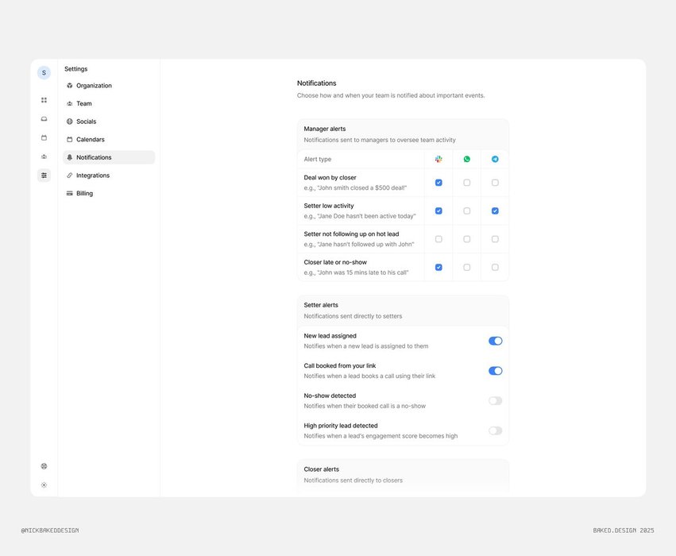Turn off New lead assigned toggle
This screenshot has width=676, height=556.
click(x=496, y=341)
